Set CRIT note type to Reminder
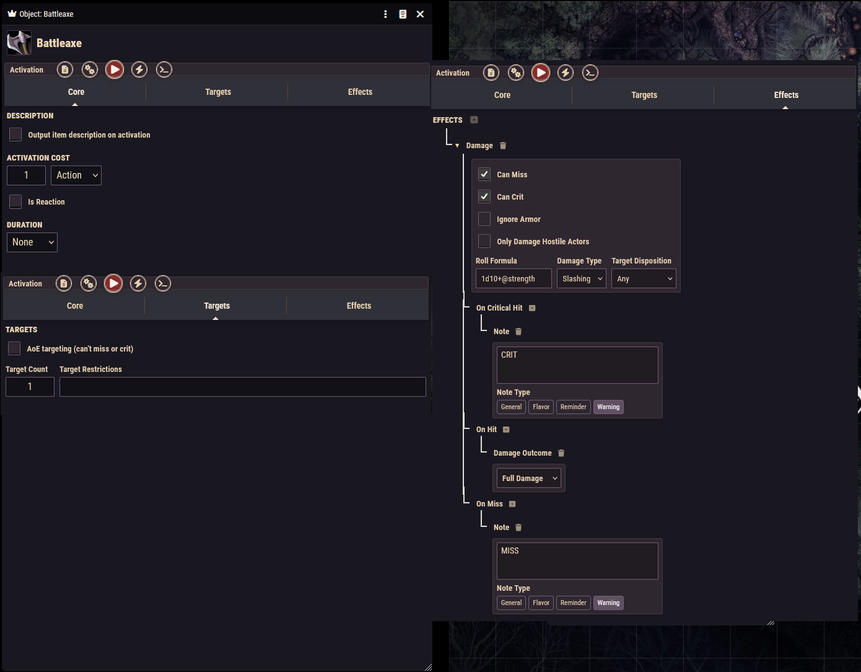Image resolution: width=861 pixels, height=672 pixels. (x=573, y=407)
